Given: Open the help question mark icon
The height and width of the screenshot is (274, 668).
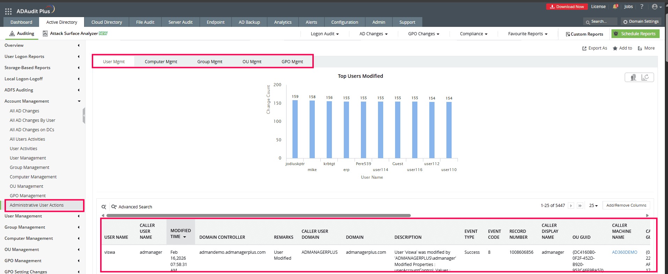Looking at the screenshot, I should [x=641, y=7].
